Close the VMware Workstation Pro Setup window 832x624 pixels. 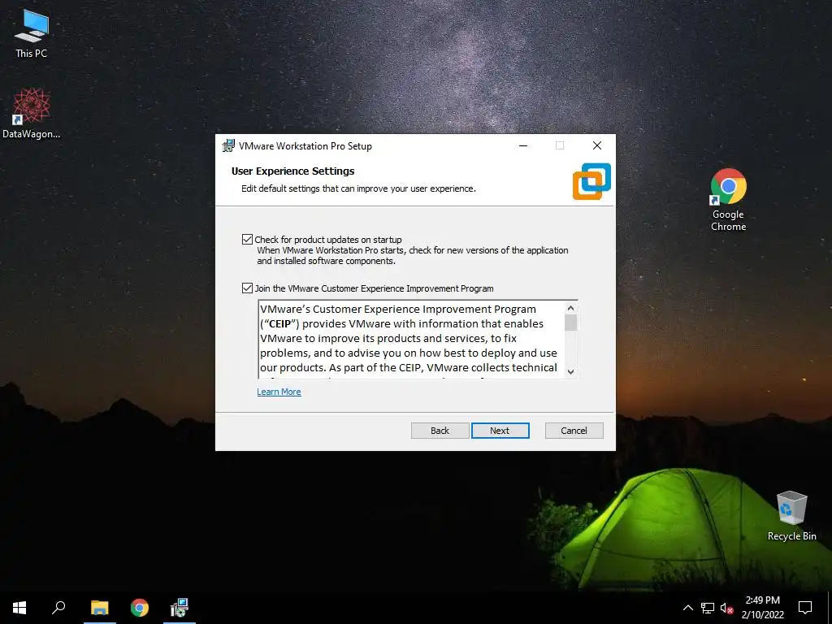coord(597,145)
